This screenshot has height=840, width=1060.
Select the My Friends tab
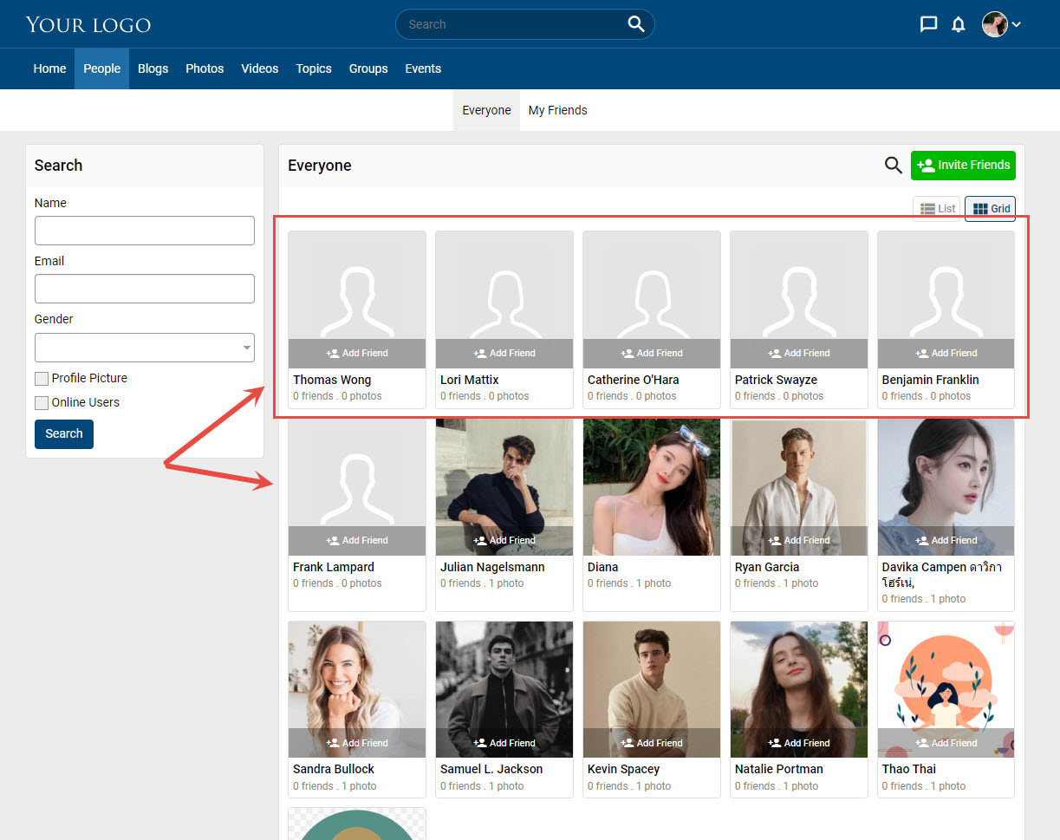coord(558,110)
